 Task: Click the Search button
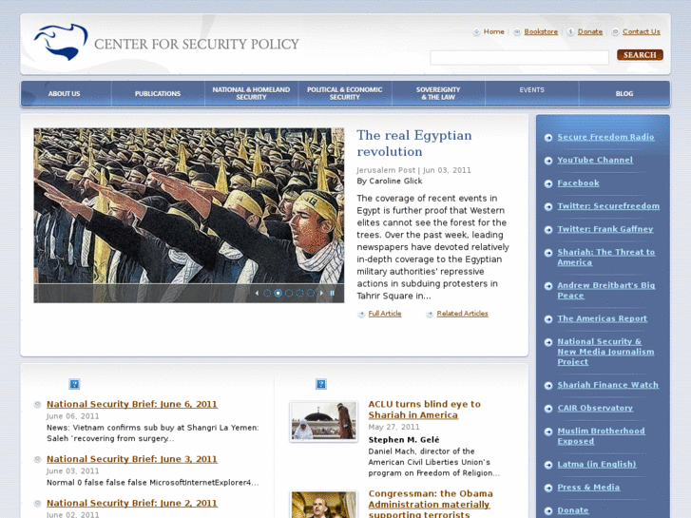640,55
